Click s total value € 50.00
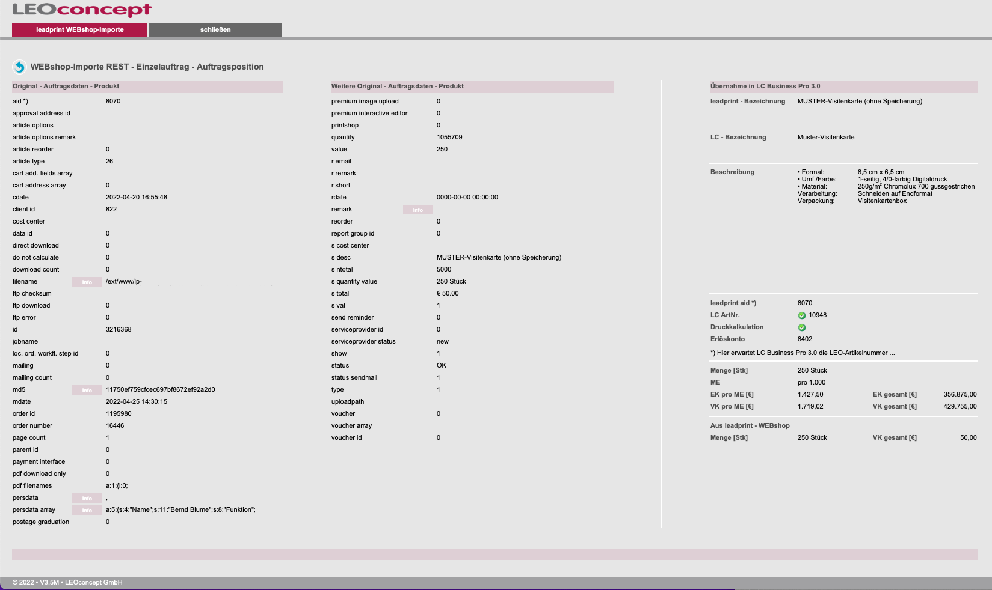 tap(448, 293)
